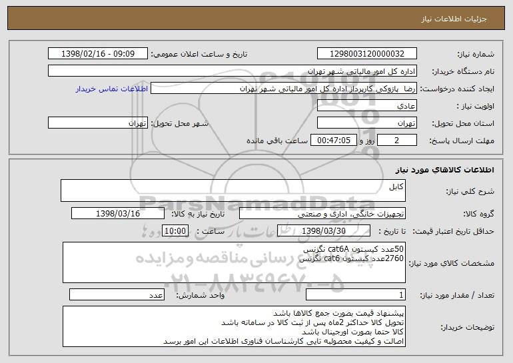The image size is (513, 363).
Task: Select the announcement date field 1398/02/16 - 09:09
Action: [x=98, y=54]
